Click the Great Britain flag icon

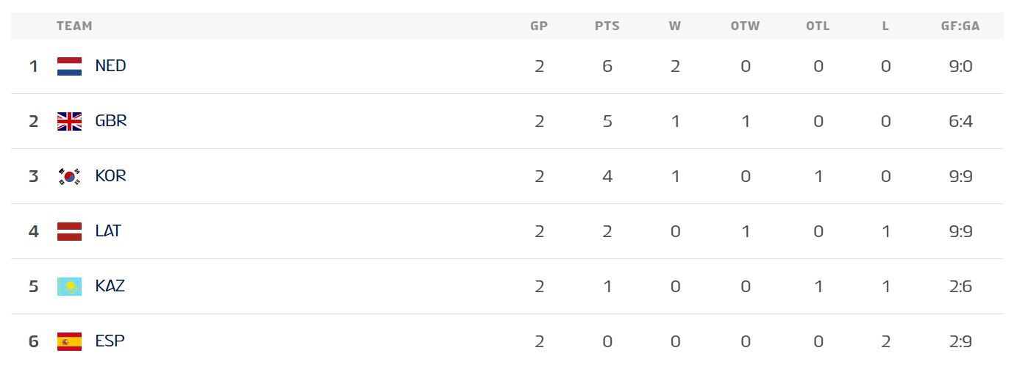(x=69, y=122)
